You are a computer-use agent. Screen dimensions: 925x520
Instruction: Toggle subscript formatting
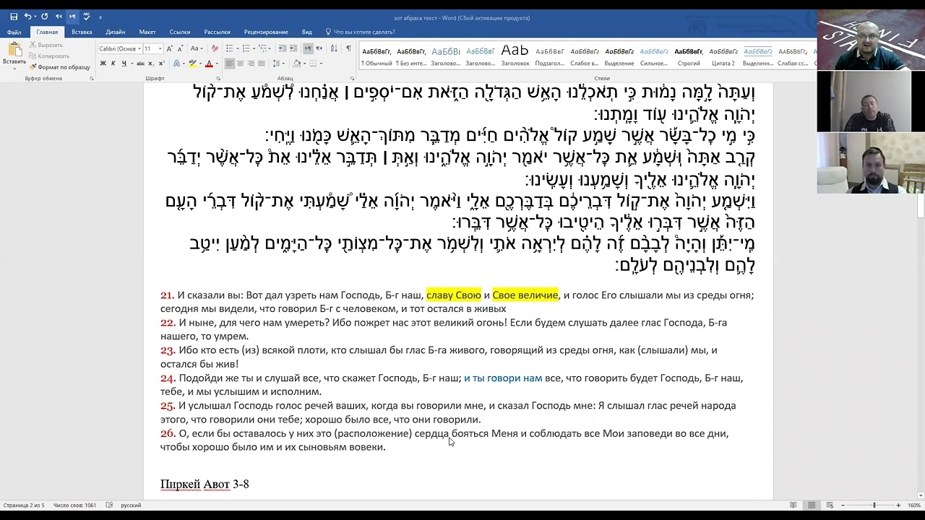[150, 64]
